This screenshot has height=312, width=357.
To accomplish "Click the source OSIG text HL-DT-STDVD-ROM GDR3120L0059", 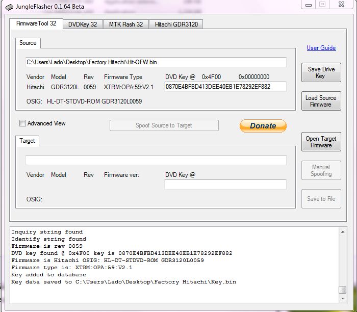I will tap(94, 101).
